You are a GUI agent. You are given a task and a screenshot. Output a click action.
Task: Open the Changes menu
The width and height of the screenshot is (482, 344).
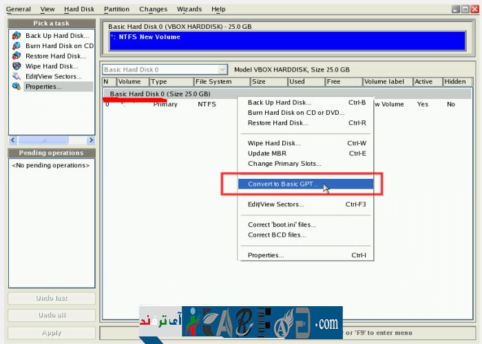(x=153, y=9)
